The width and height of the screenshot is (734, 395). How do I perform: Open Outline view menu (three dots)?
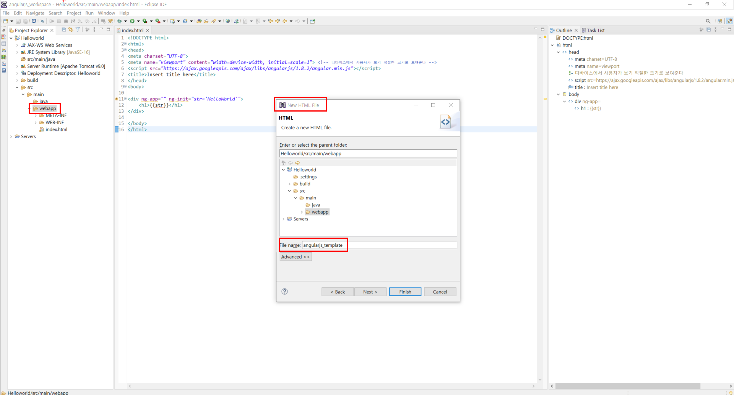click(716, 29)
